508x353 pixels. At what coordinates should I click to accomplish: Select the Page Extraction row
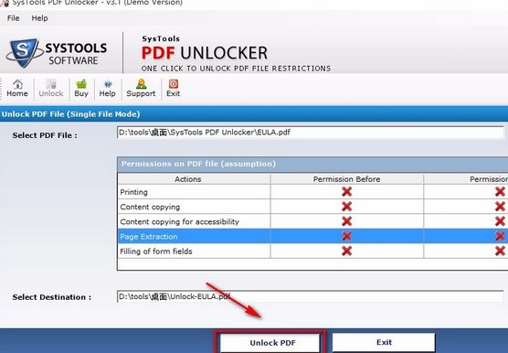click(x=312, y=236)
